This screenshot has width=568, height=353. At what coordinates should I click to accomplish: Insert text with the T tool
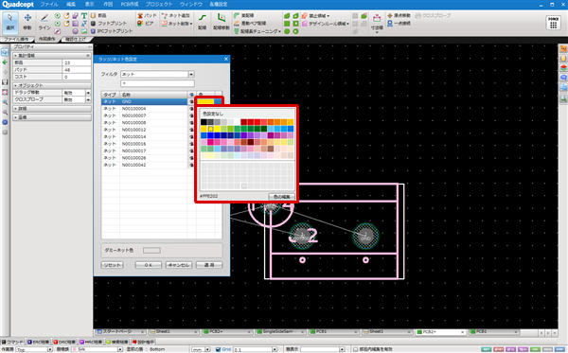tap(84, 15)
